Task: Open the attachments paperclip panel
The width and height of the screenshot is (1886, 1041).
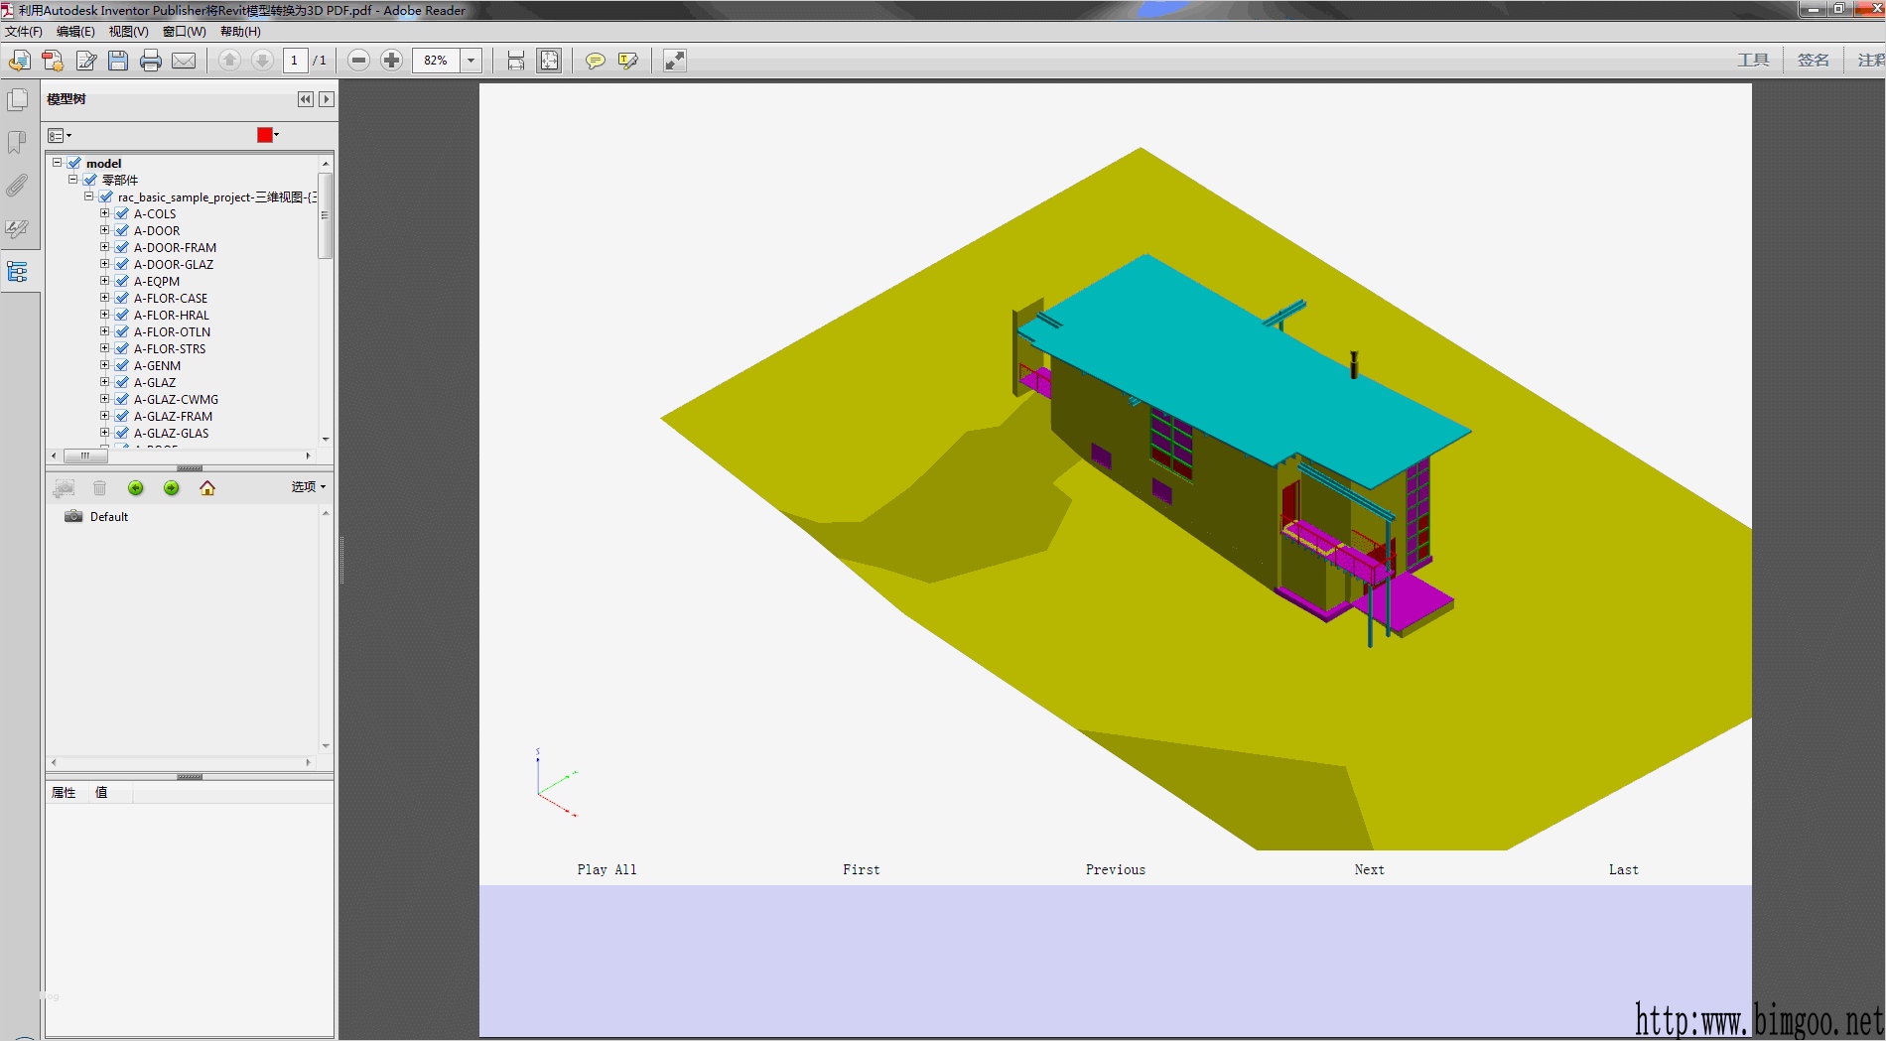Action: [x=17, y=187]
